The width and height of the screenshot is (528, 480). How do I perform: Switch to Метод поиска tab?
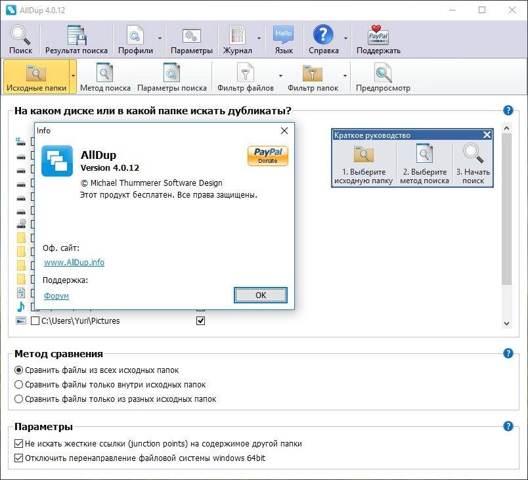click(x=105, y=77)
